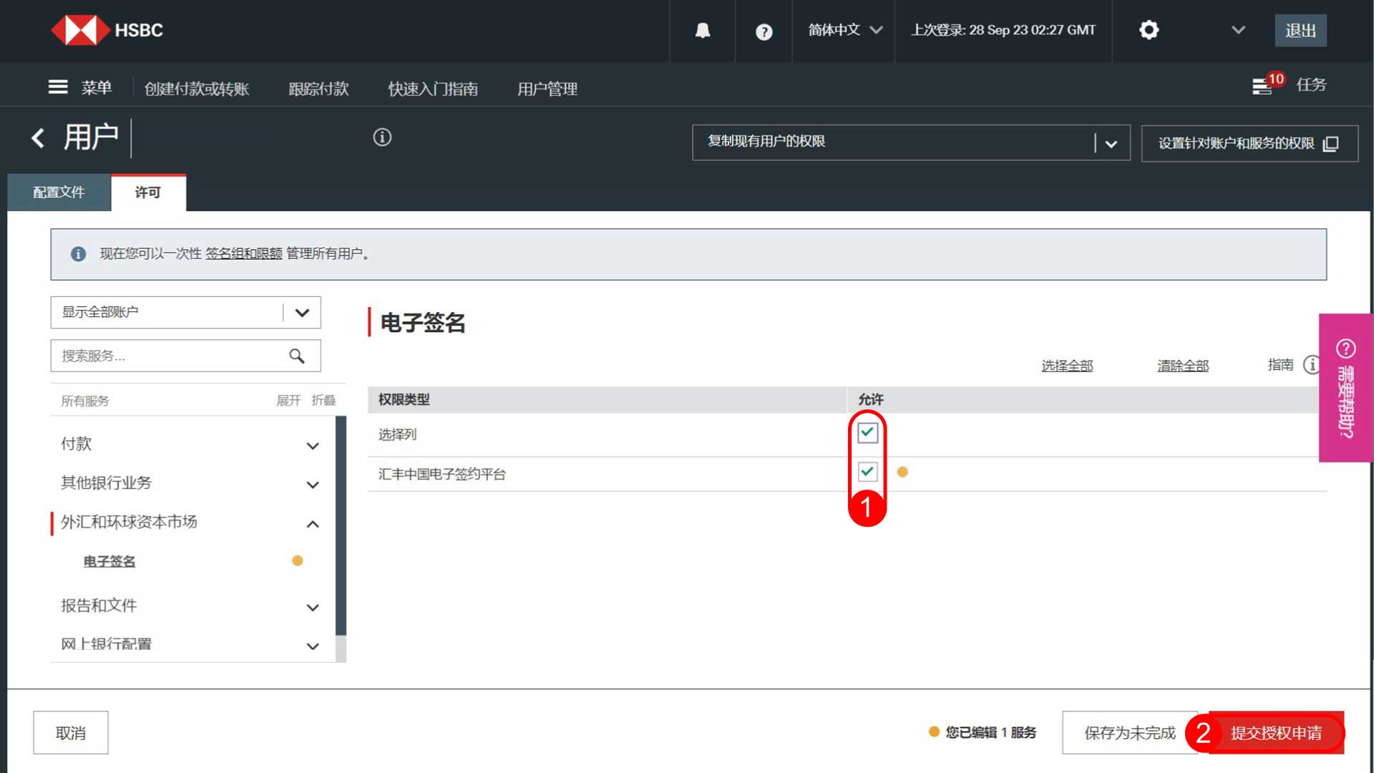Open the 显示全部账户 dropdown
This screenshot has height=773, width=1374.
coord(301,312)
